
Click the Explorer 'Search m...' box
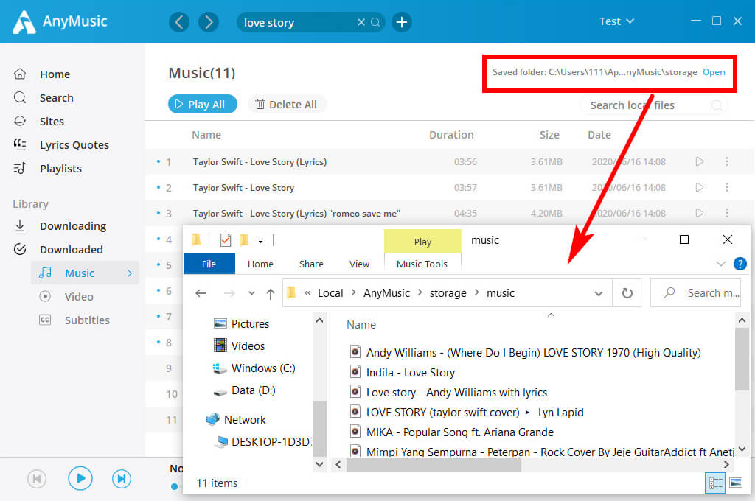point(696,293)
